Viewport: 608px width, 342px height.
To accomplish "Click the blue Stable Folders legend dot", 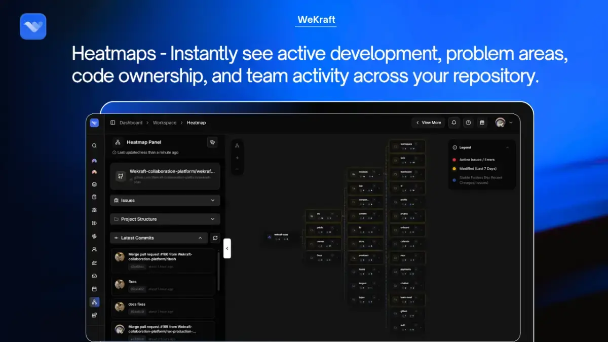I will pyautogui.click(x=454, y=179).
